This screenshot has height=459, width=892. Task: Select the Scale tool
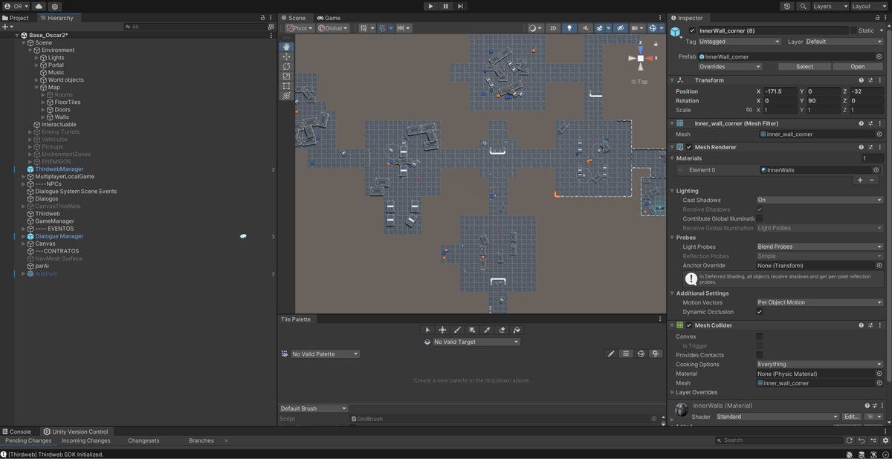[286, 76]
